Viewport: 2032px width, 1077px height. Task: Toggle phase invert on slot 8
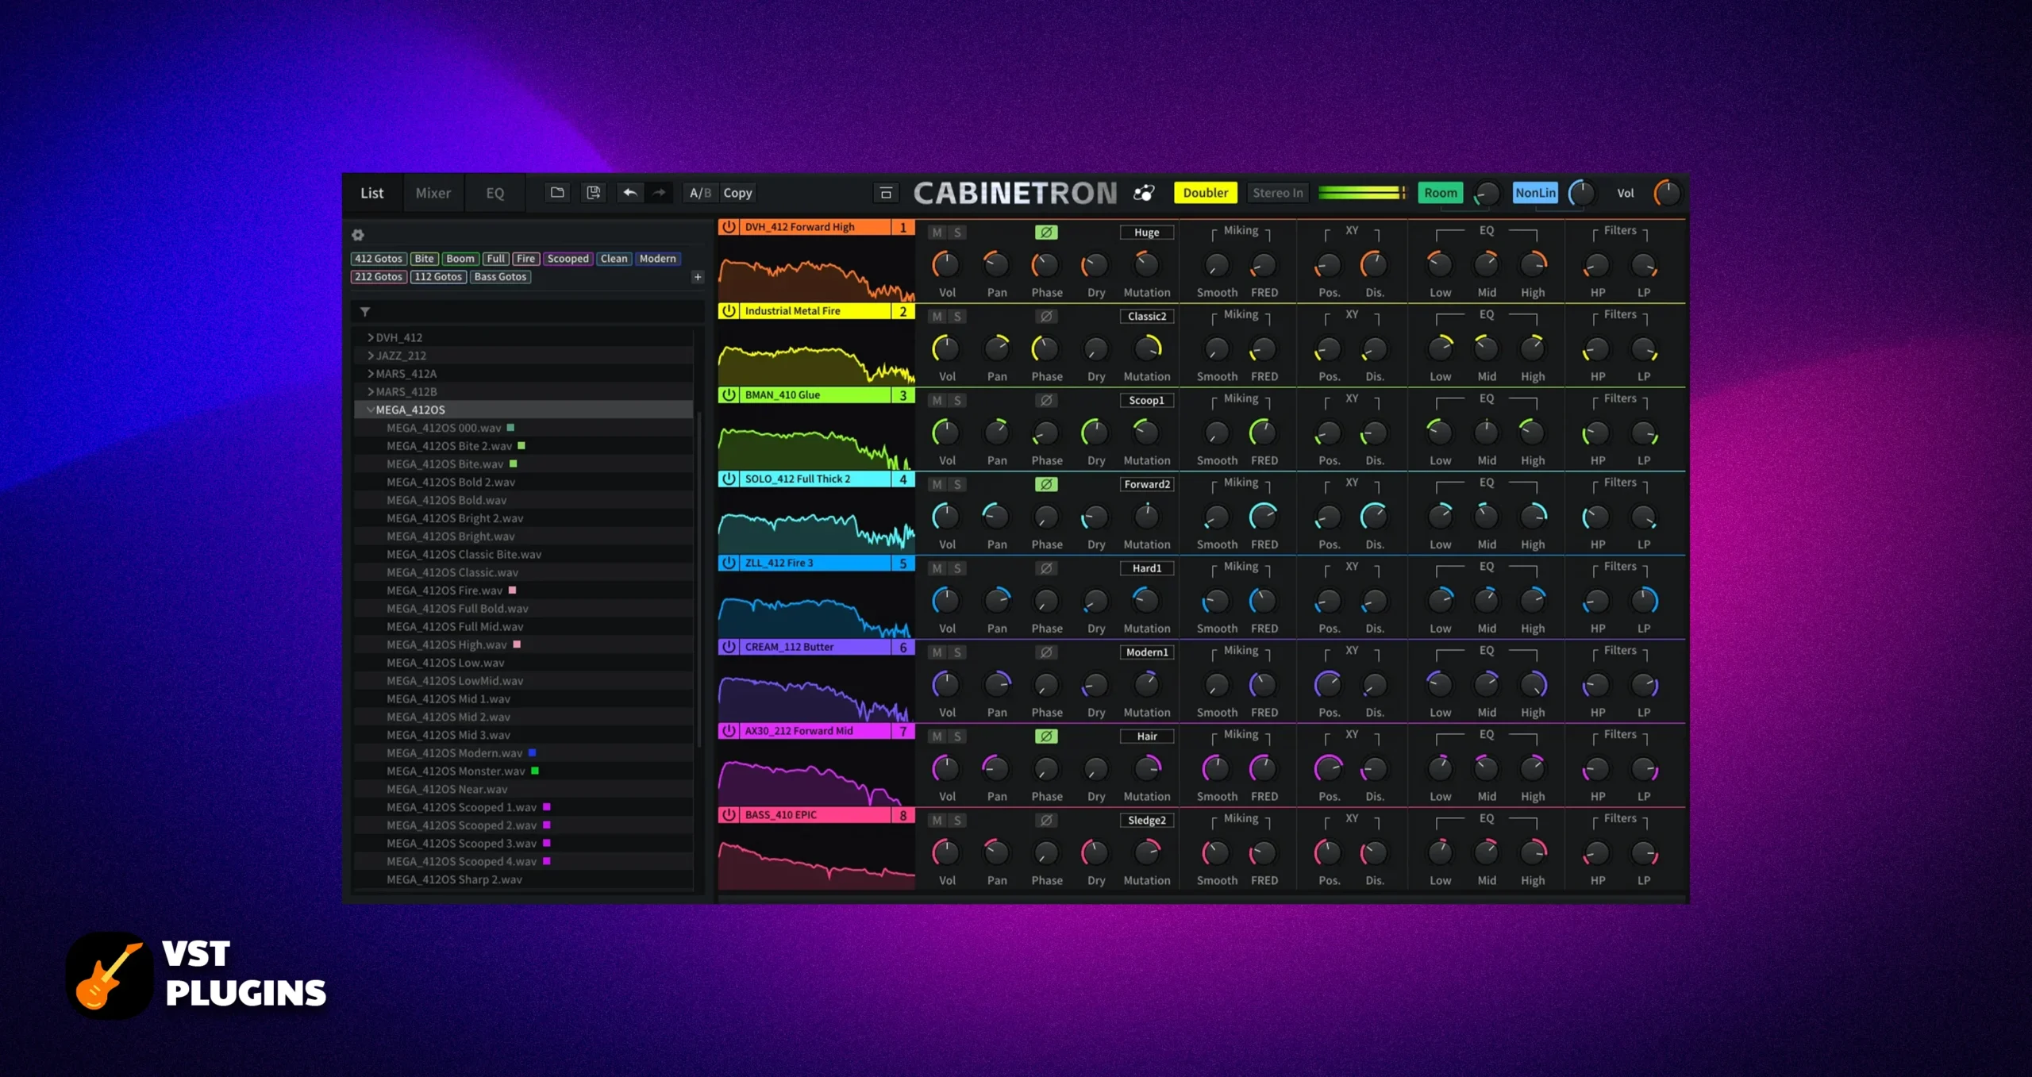1046,821
